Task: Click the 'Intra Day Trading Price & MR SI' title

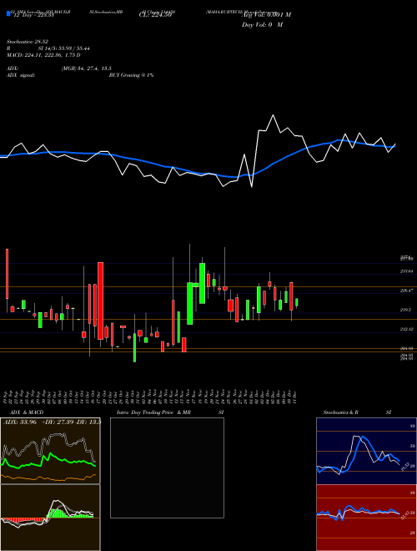Action: pos(170,412)
